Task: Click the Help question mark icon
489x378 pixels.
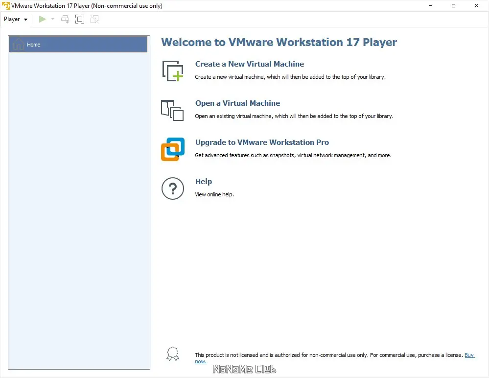Action: click(x=173, y=189)
